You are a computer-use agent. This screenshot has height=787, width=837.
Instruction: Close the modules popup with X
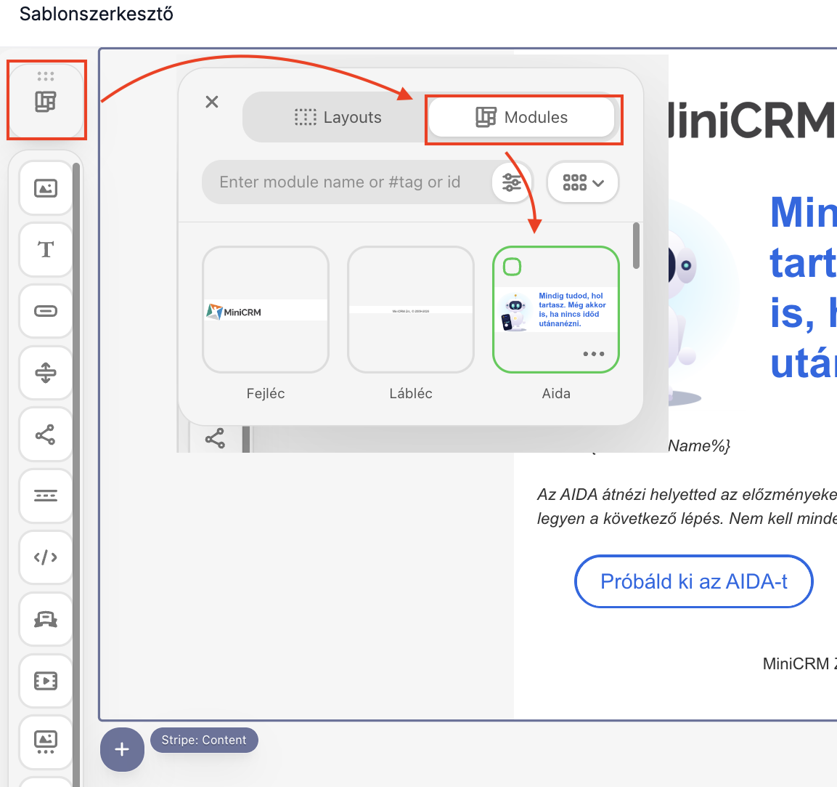pyautogui.click(x=212, y=102)
